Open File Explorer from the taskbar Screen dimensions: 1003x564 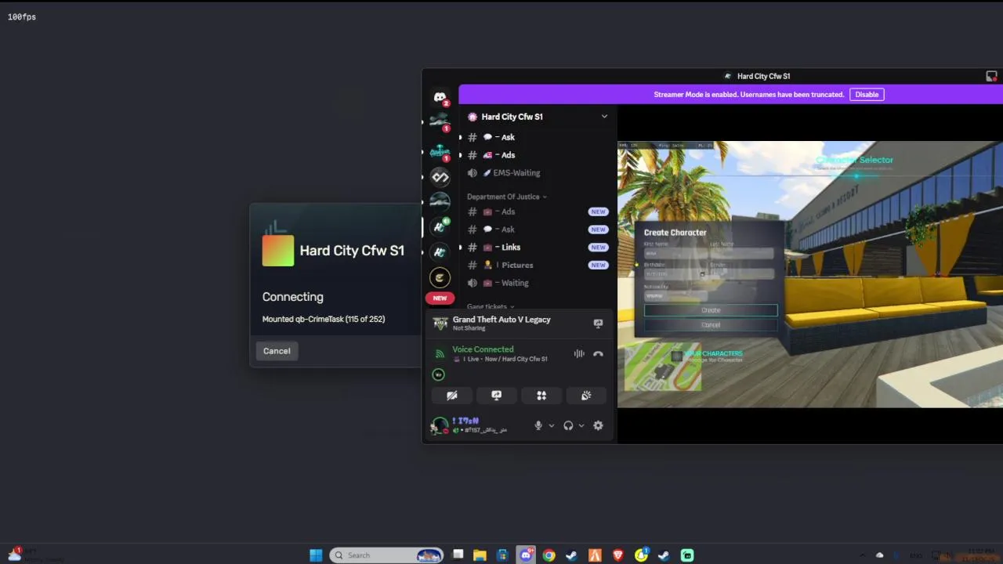pyautogui.click(x=480, y=555)
